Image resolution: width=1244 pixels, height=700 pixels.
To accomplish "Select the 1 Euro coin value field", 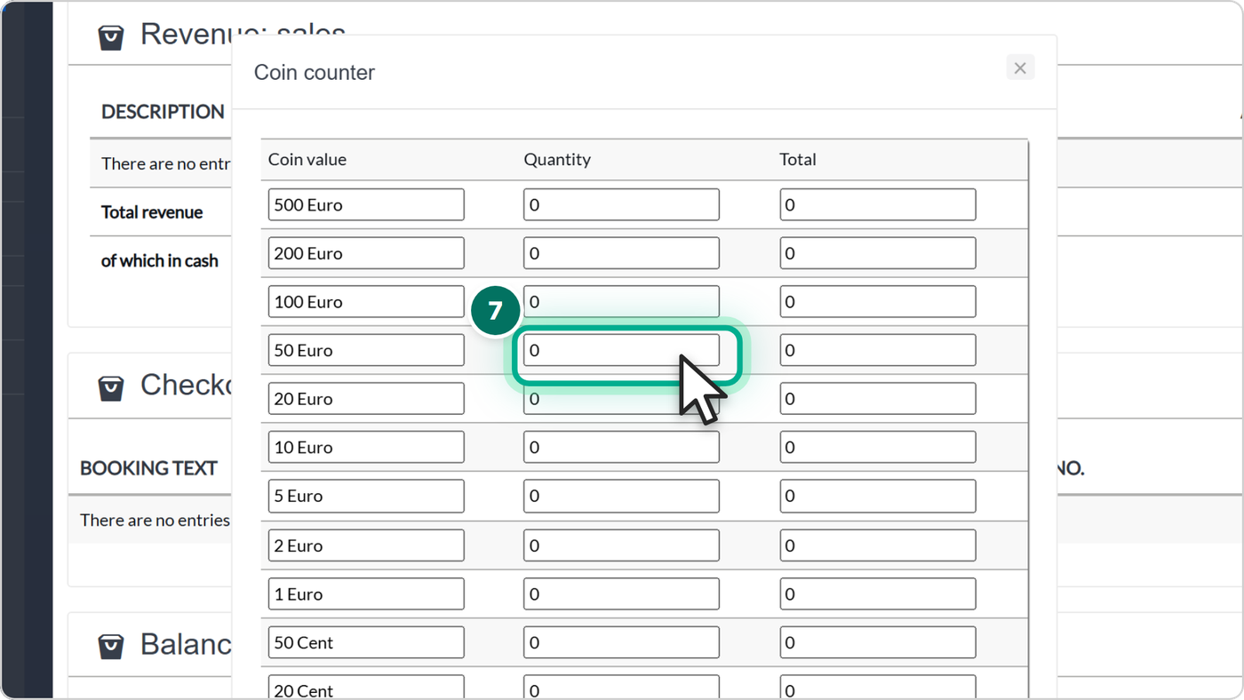I will coord(366,594).
